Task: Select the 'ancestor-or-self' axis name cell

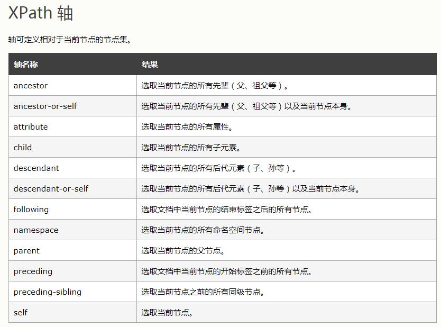Action: point(72,106)
